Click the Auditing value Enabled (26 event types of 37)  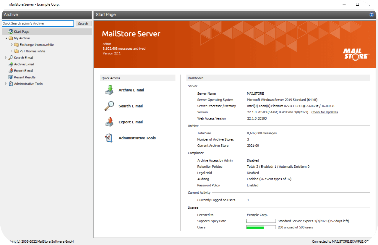coord(269,179)
